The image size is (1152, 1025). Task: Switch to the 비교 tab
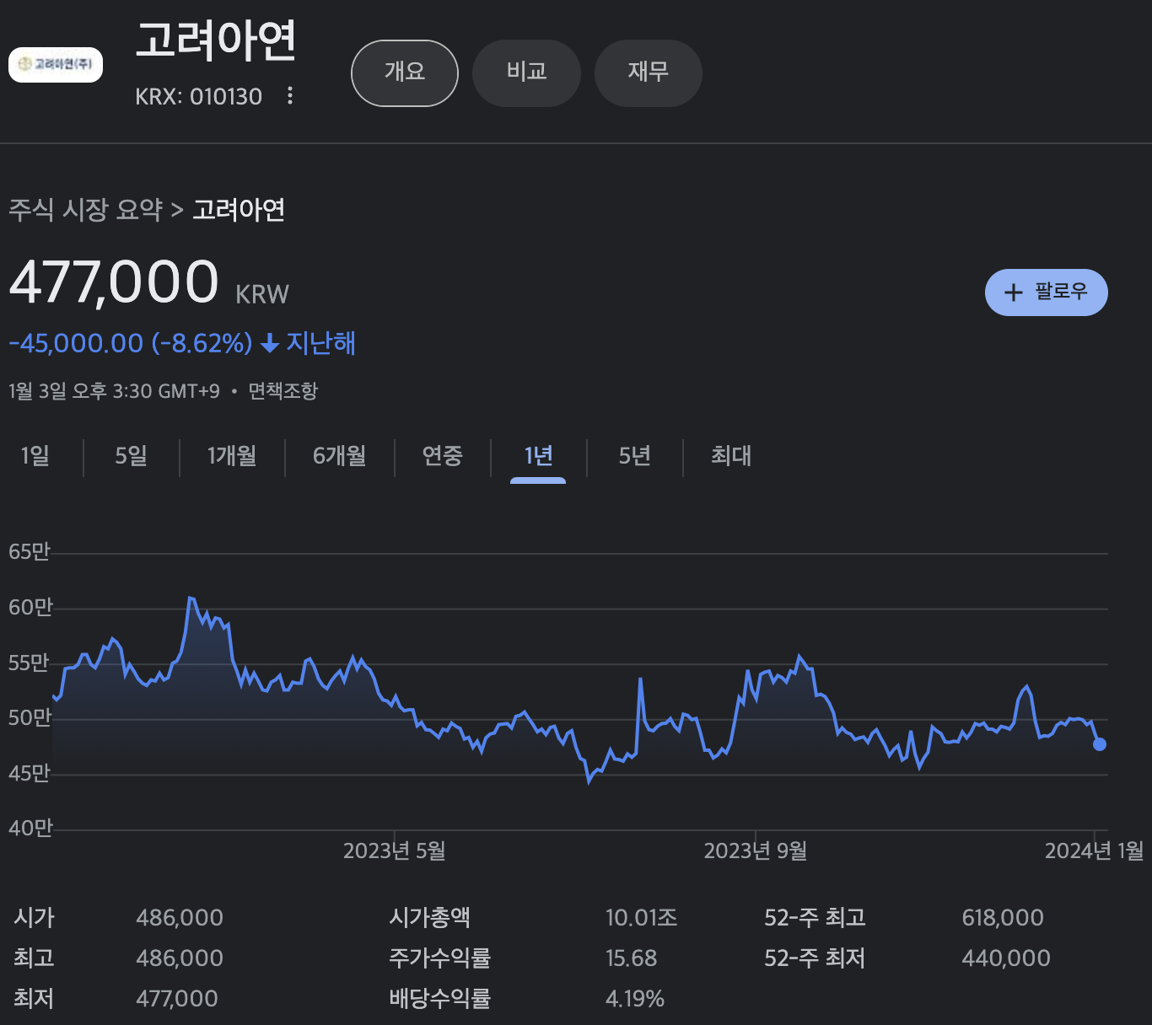tap(527, 72)
